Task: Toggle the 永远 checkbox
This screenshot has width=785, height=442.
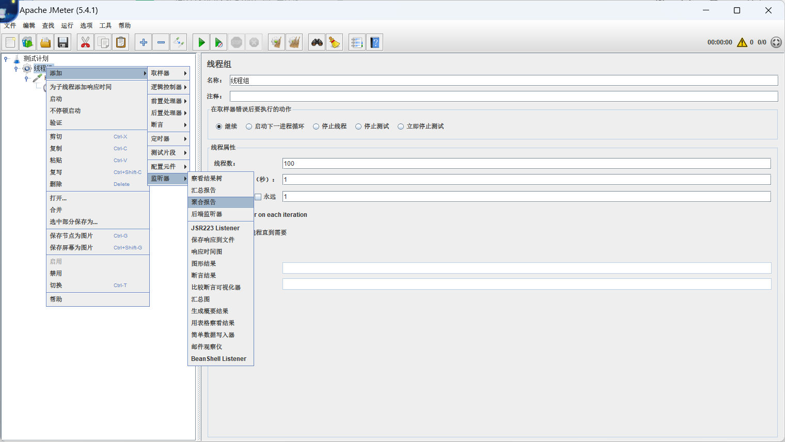Action: 258,197
